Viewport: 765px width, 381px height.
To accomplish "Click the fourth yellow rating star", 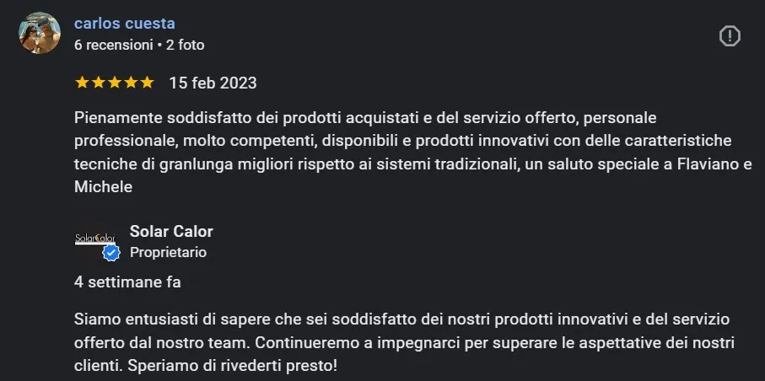I will click(x=130, y=83).
